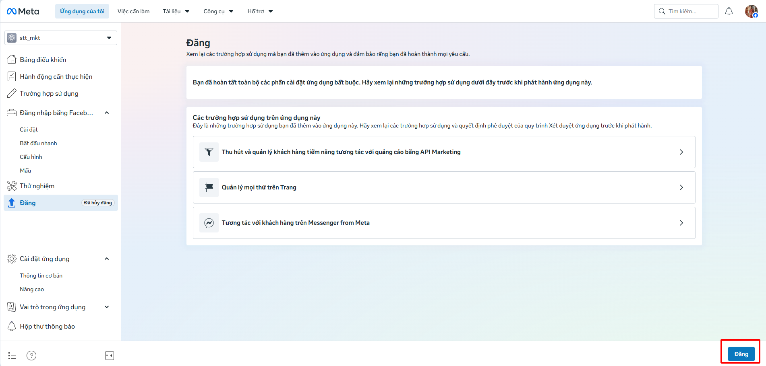Open Thu hút và quản lý khách hàng use case
This screenshot has height=366, width=766.
[x=444, y=152]
